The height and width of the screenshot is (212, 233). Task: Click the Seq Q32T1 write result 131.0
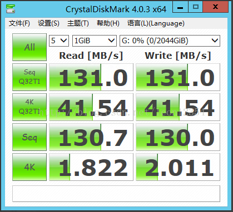[178, 77]
